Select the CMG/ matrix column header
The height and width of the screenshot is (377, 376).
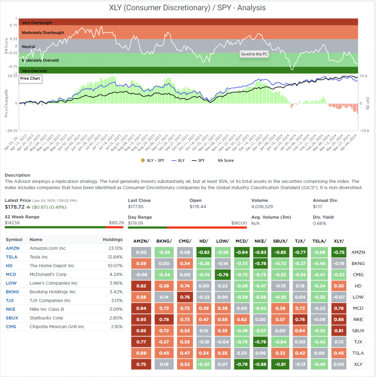pyautogui.click(x=185, y=241)
